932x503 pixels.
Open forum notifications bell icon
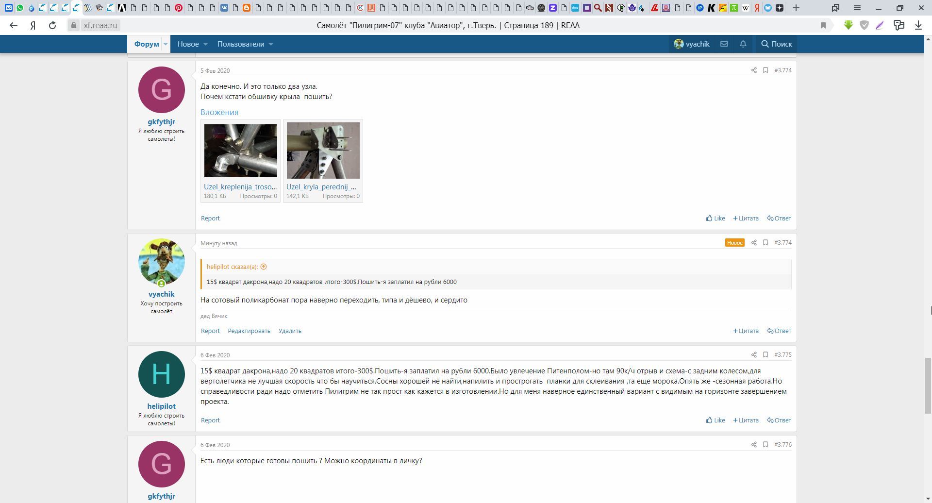click(x=743, y=44)
